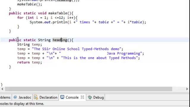
Task: Click 'i*table' expression in println
Action: tap(135, 22)
